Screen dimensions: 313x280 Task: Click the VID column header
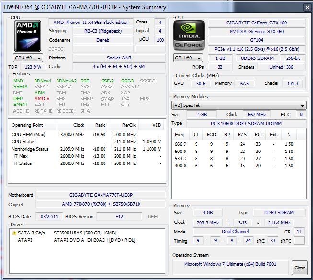151,125
